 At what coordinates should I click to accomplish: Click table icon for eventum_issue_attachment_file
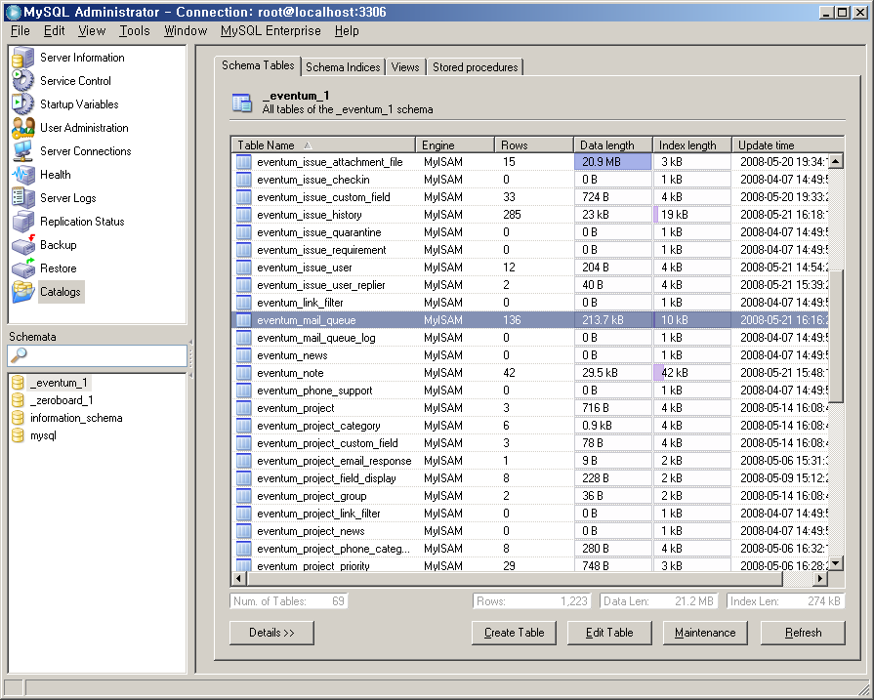(243, 162)
